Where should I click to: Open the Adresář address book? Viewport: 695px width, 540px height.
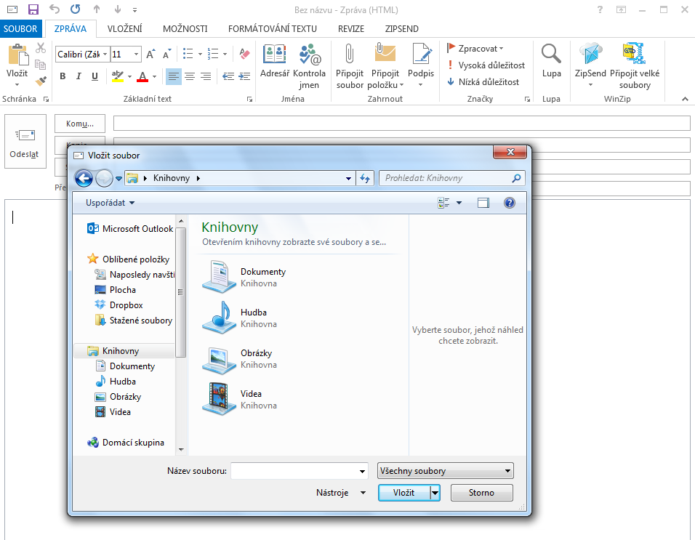point(274,61)
